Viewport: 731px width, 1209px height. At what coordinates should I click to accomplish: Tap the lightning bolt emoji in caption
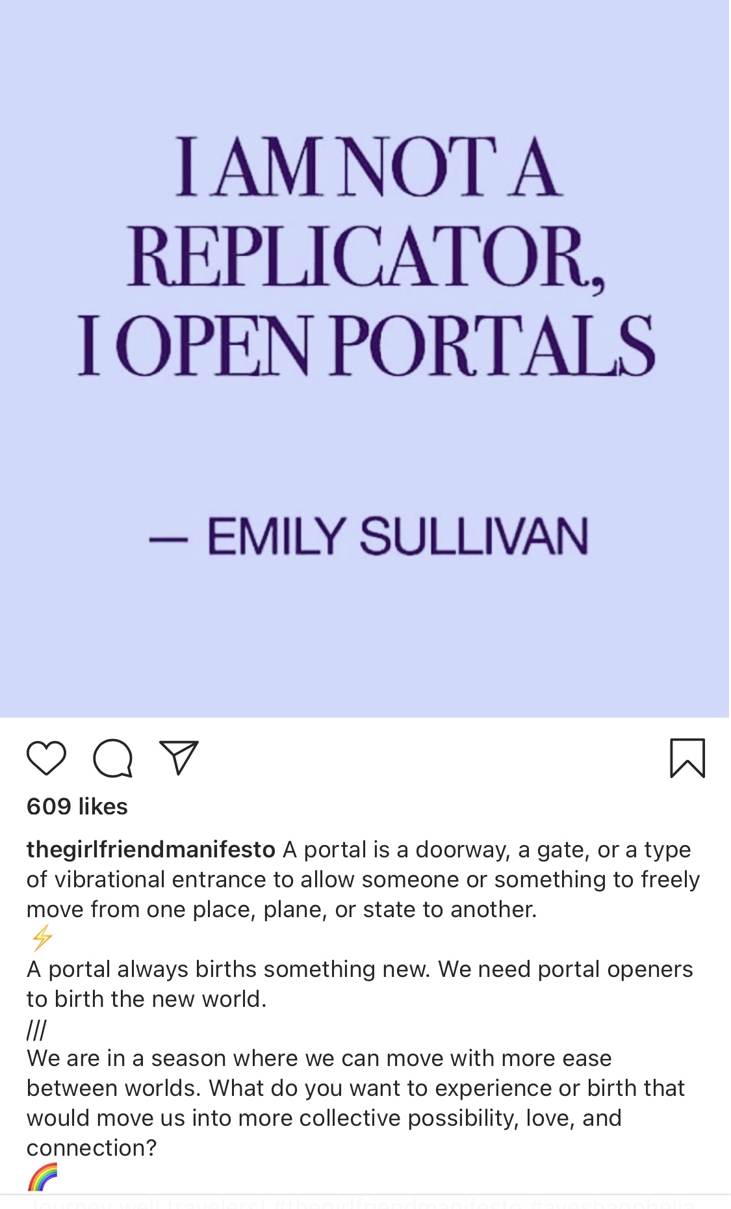(42, 939)
